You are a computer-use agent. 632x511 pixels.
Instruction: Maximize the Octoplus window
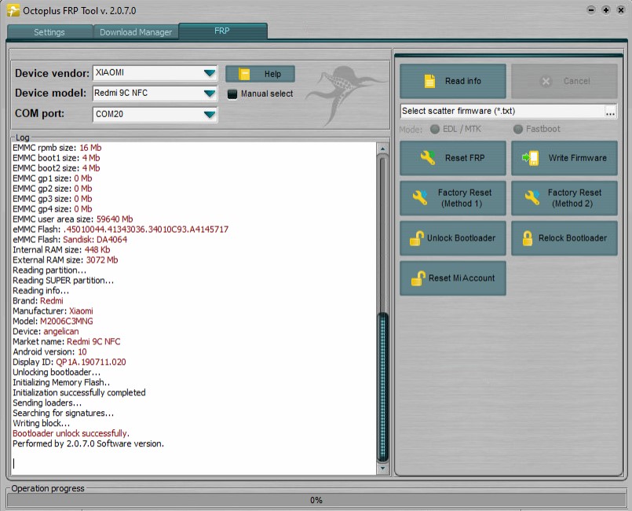[x=606, y=10]
